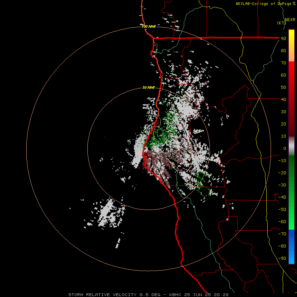Click the blue bottom segment of color bar
Image resolution: width=297 pixels, height=297 pixels.
(291, 247)
